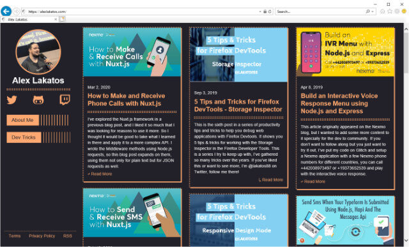Click Read More under IVR Menu post
Image resolution: width=409 pixels, height=247 pixels.
click(x=313, y=182)
